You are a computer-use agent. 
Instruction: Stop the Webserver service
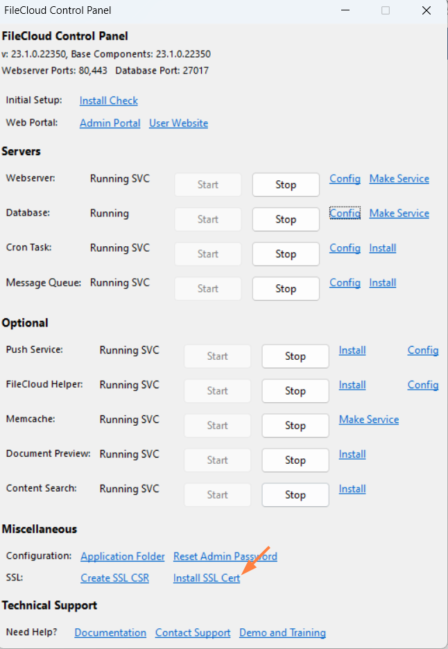pos(285,184)
